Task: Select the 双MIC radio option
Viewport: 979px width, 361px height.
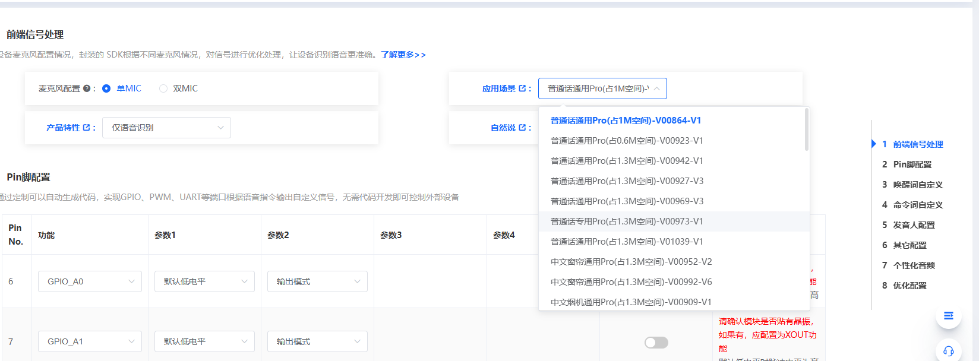Action: coord(178,88)
